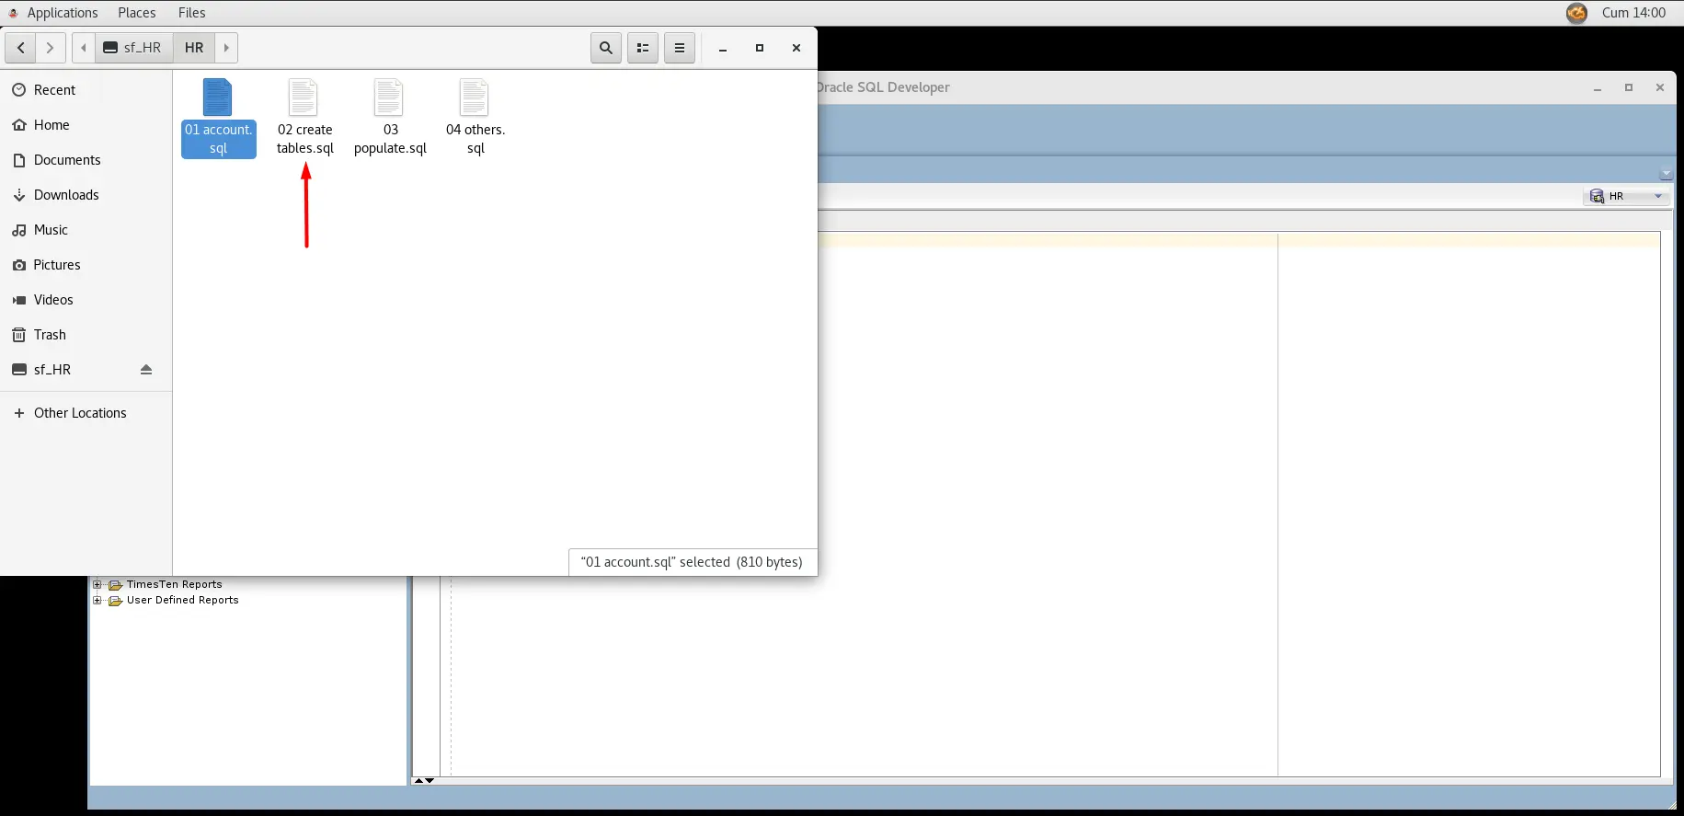Image resolution: width=1684 pixels, height=816 pixels.
Task: Open Trash from the sidebar
Action: [50, 335]
